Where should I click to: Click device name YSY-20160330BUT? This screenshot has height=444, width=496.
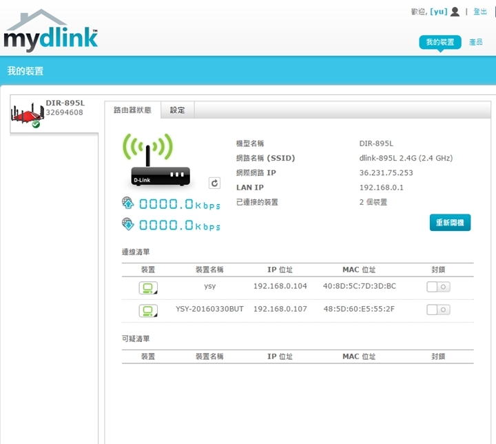click(209, 309)
